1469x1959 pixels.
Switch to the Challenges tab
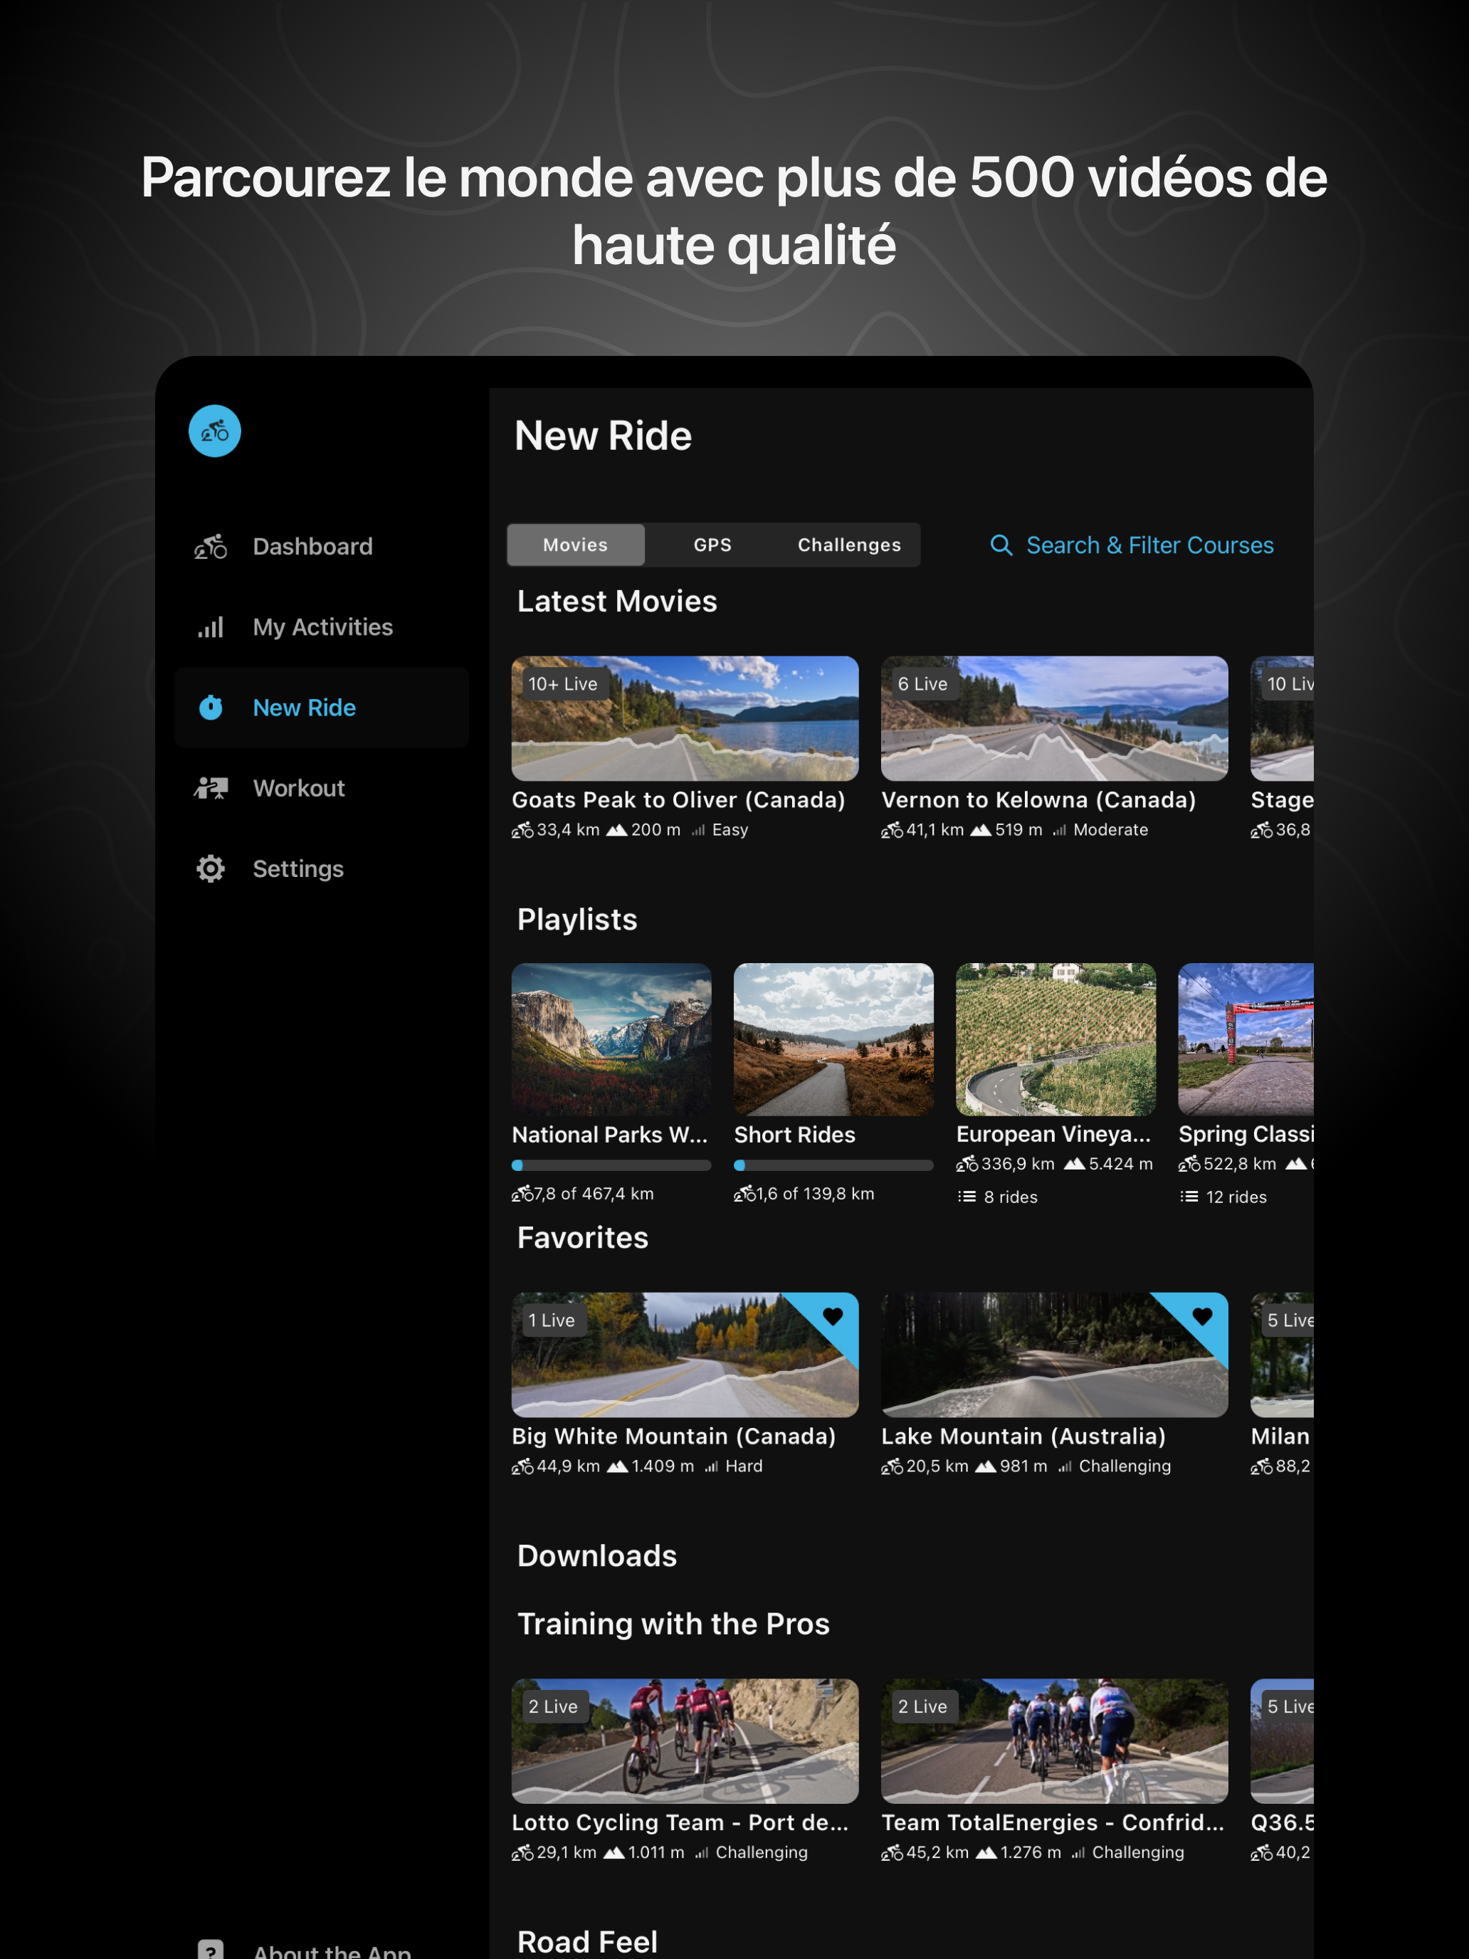848,545
